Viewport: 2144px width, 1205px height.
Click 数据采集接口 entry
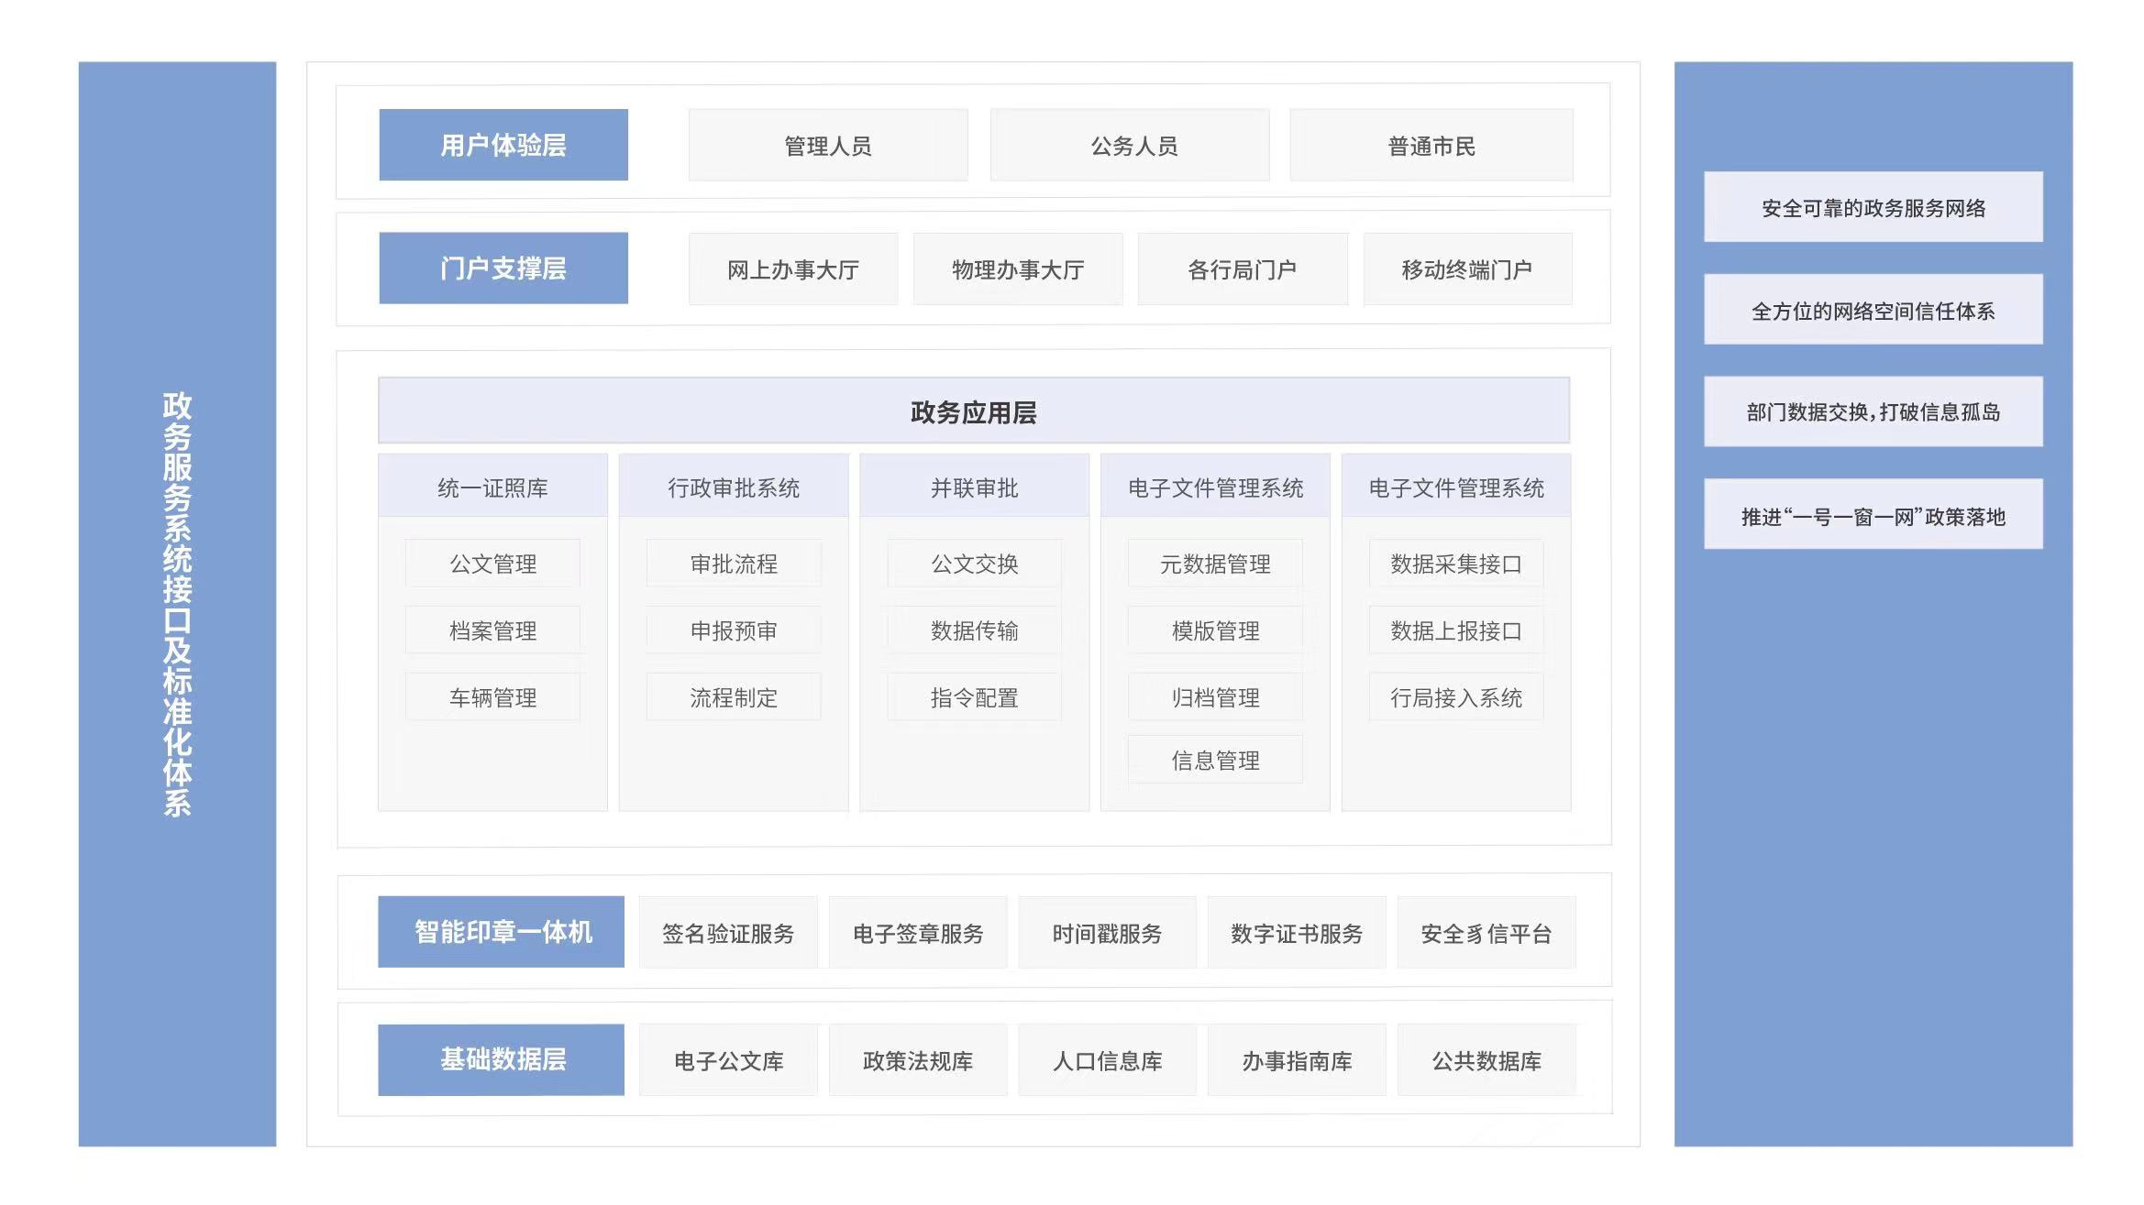[1455, 564]
